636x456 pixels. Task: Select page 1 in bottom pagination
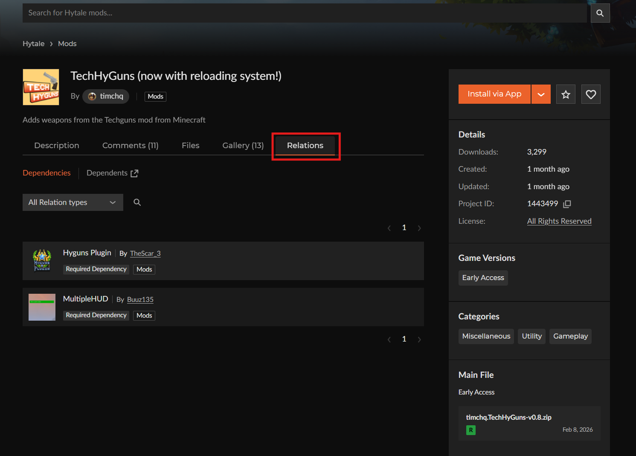[404, 339]
